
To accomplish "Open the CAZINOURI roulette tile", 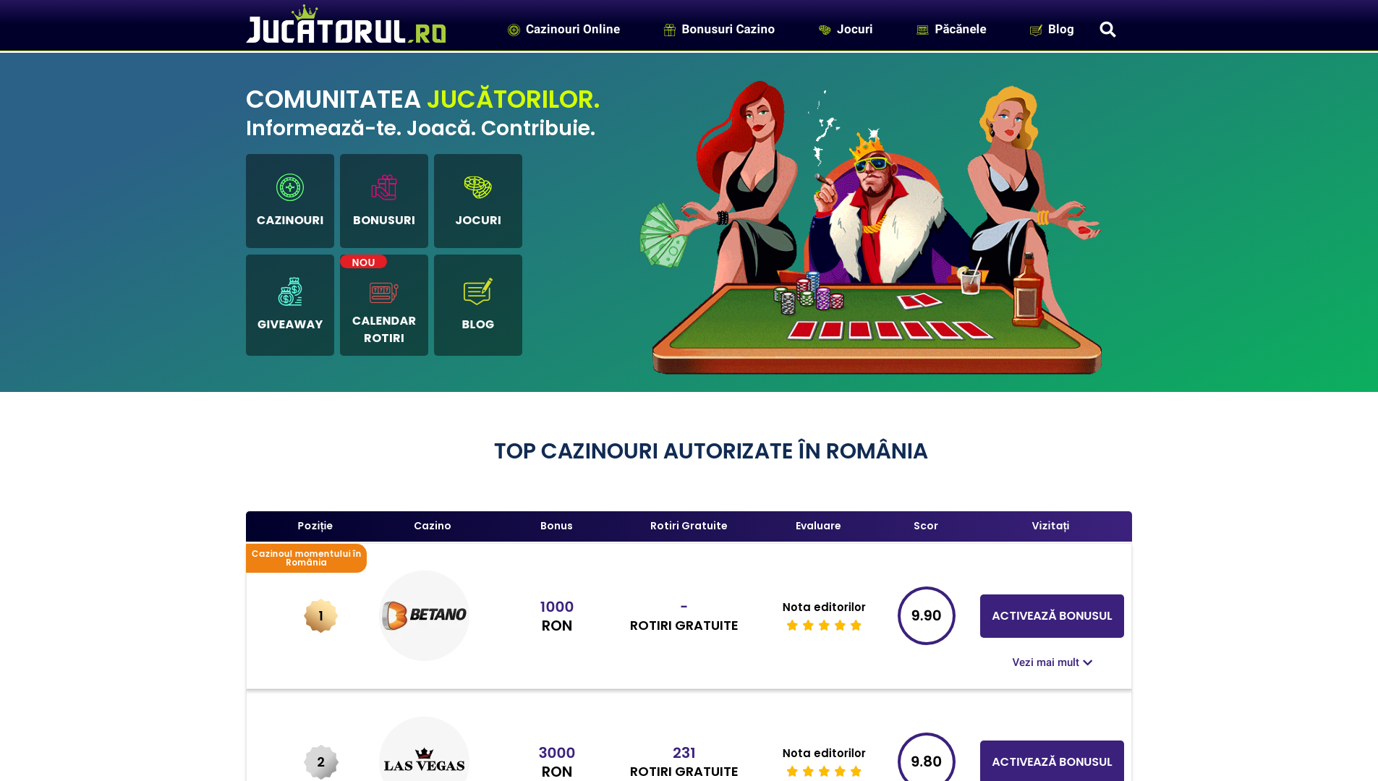I will point(290,201).
